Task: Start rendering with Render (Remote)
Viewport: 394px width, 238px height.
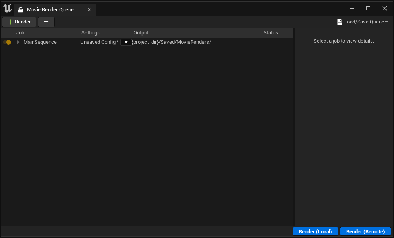Action: [x=365, y=231]
